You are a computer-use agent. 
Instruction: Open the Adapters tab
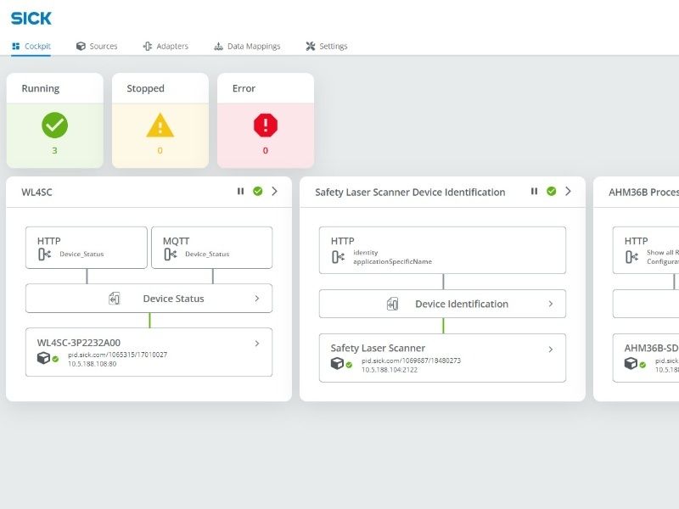pos(166,46)
